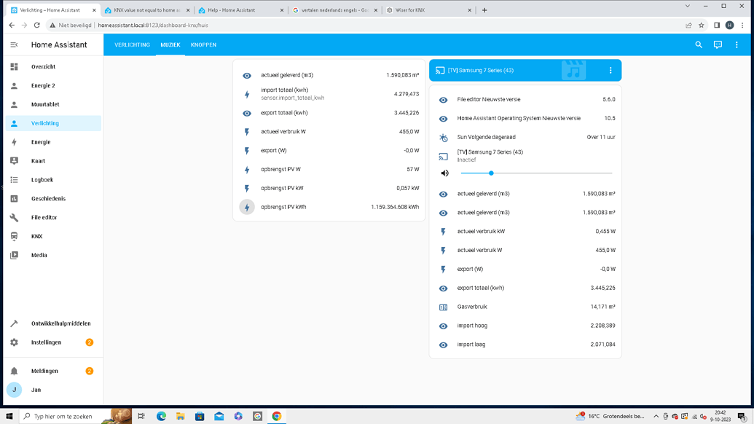Click the lightning icon beside opbrengst PV kWh
This screenshot has height=424, width=754.
coord(246,207)
